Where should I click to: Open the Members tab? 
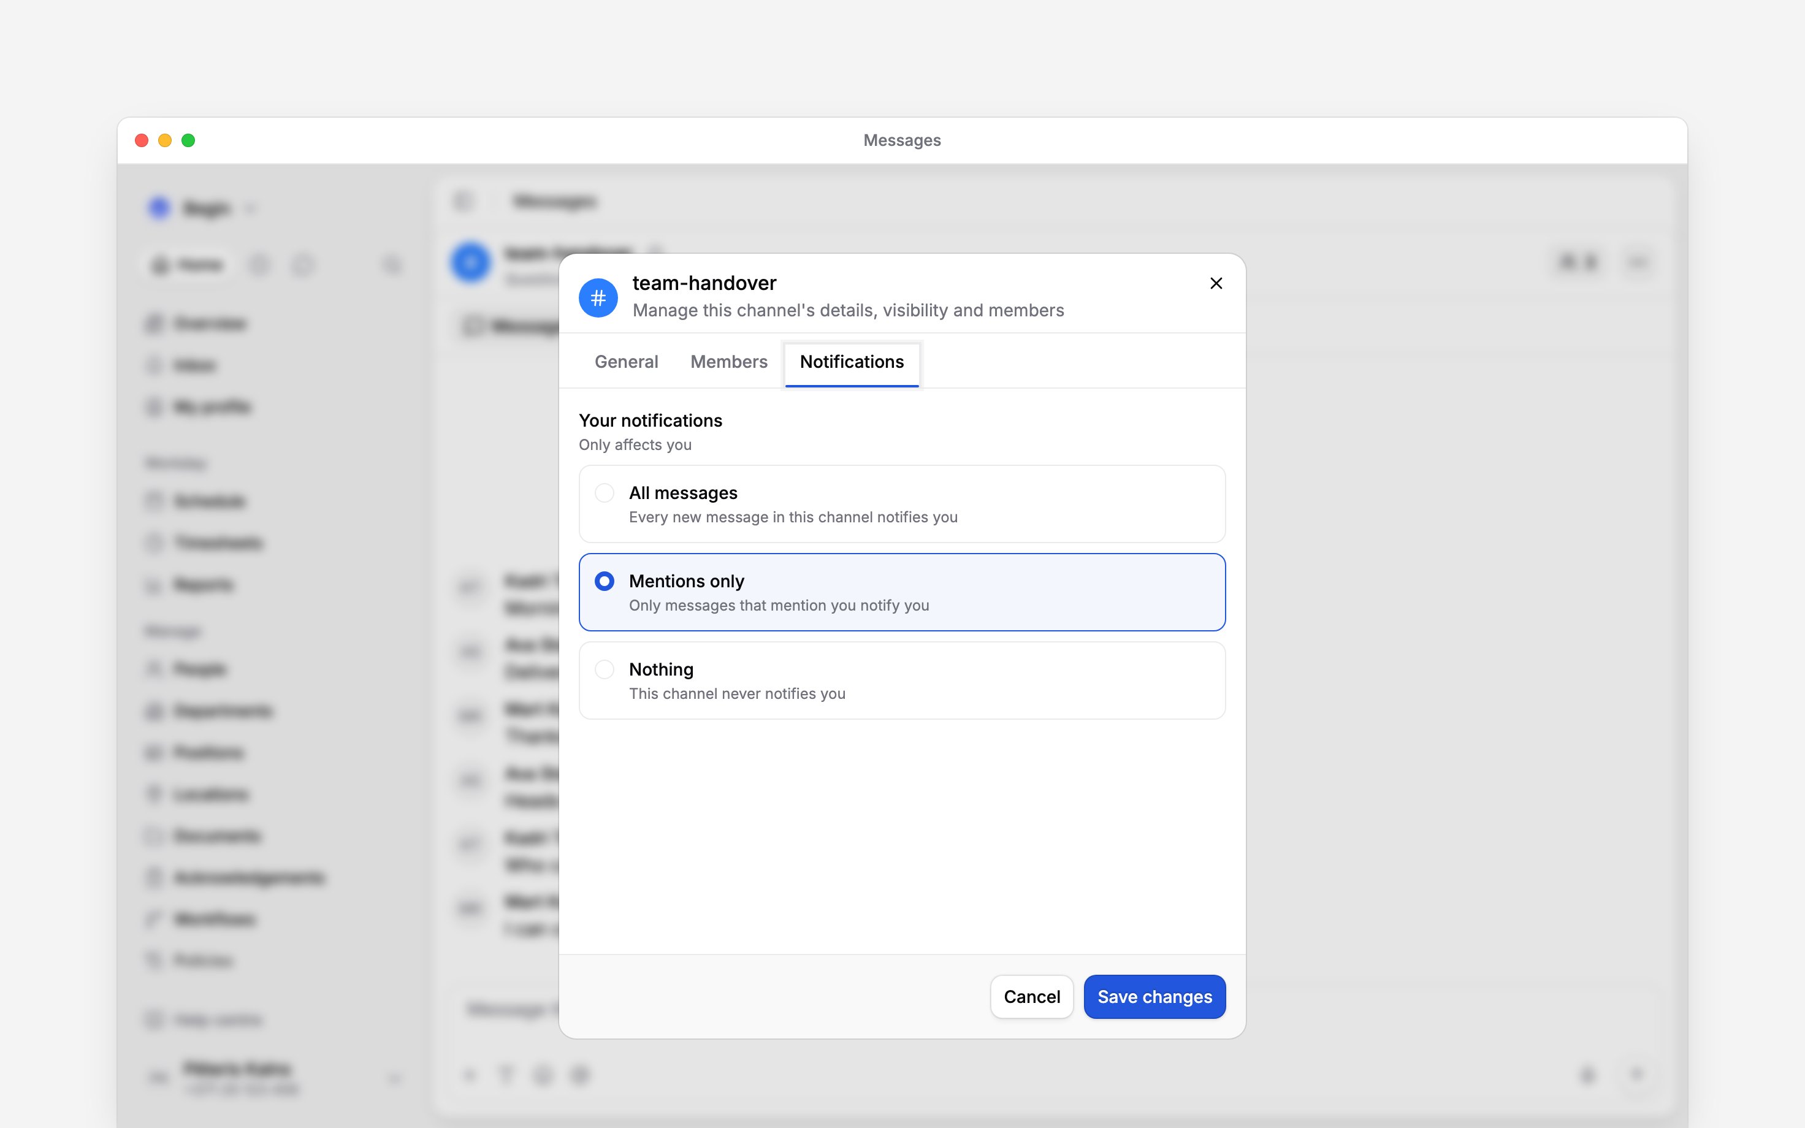[729, 362]
